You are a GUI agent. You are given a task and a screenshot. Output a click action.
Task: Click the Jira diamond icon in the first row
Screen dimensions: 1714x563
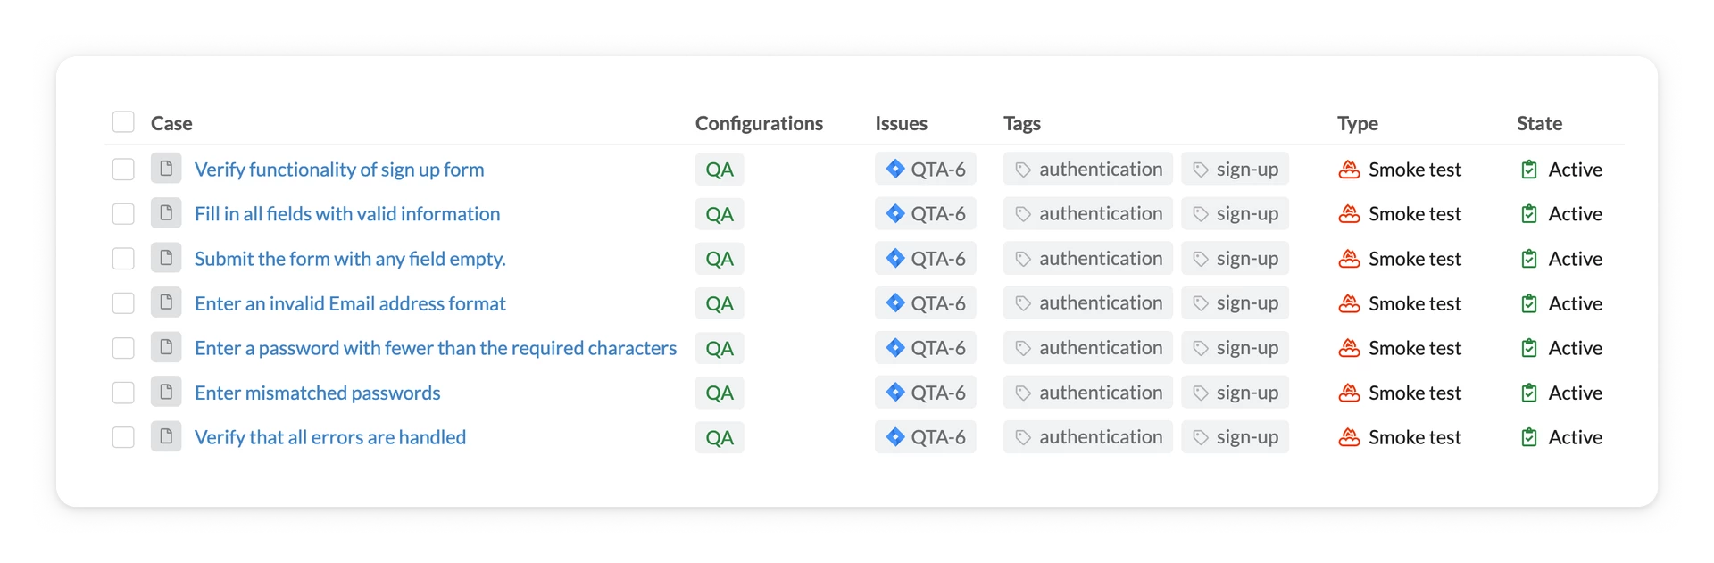point(895,169)
